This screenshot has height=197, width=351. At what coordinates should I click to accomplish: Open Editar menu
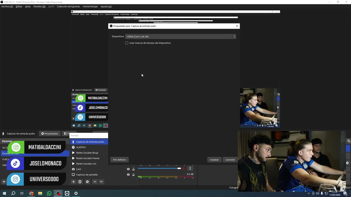click(x=19, y=6)
